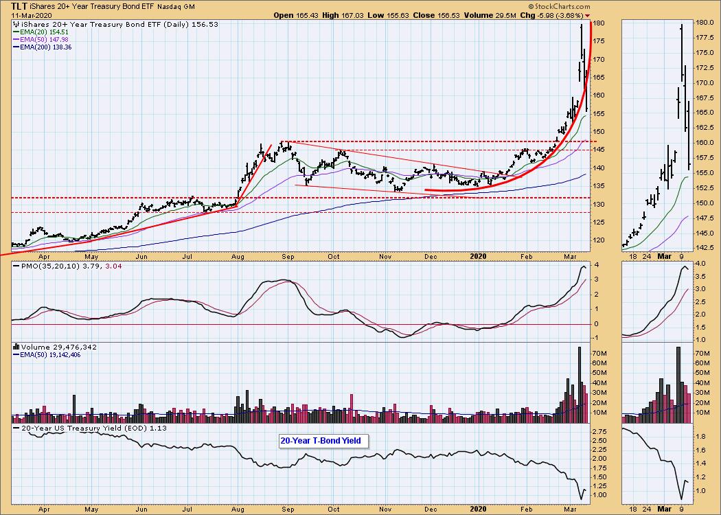Click the red PMO signal value 3.04
This screenshot has height=515, width=721.
point(113,266)
